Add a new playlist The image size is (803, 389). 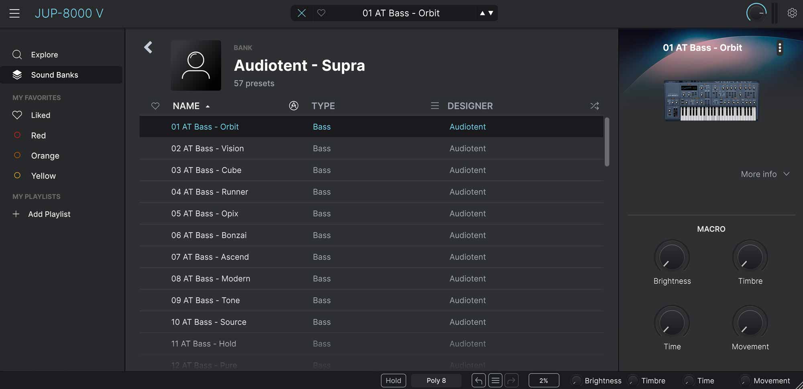pyautogui.click(x=42, y=214)
